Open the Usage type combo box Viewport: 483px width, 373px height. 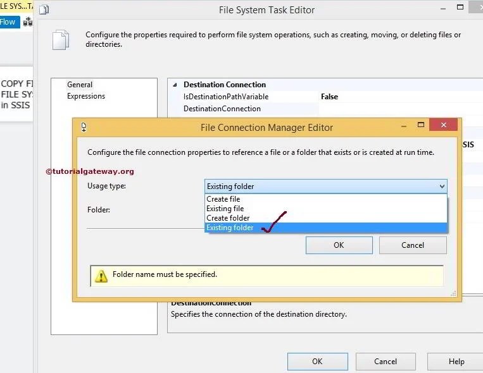click(326, 186)
